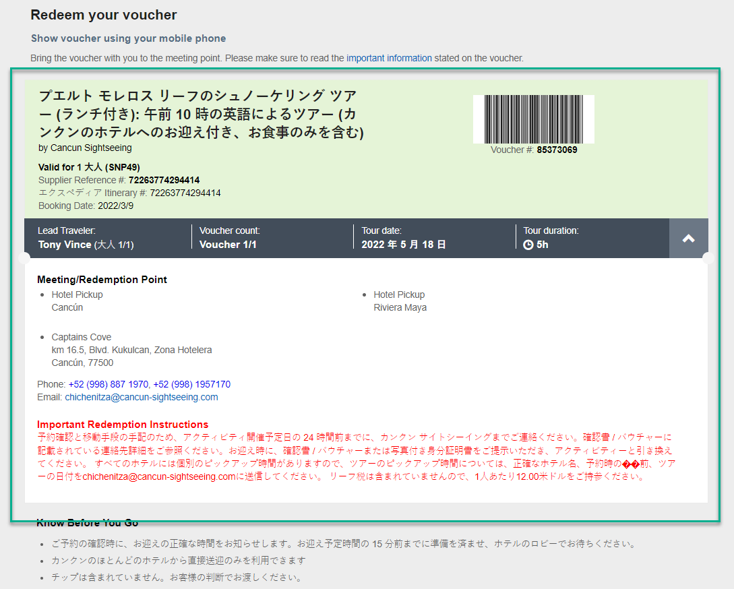Click the note beginning ご予約の確認時に
Screen dimensions: 734x589
344,544
